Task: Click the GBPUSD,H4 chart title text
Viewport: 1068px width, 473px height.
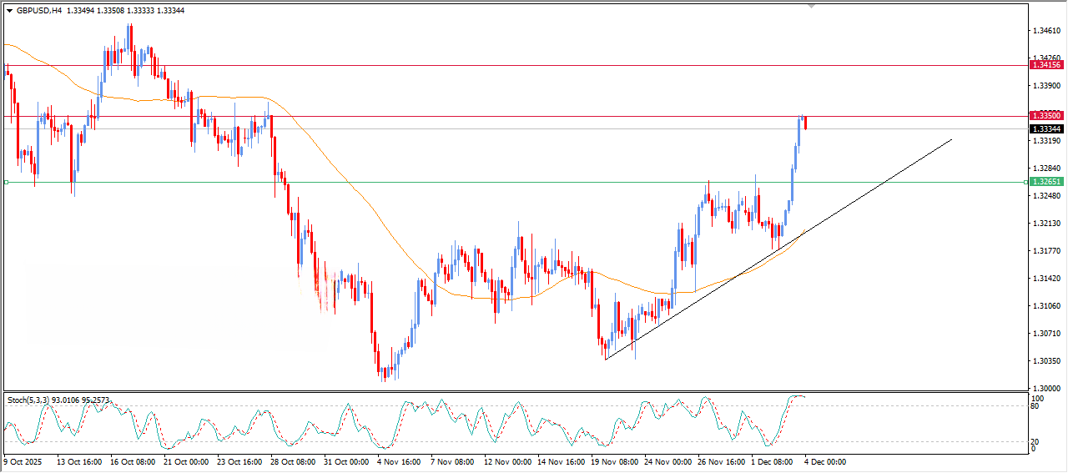Action: tap(38, 11)
